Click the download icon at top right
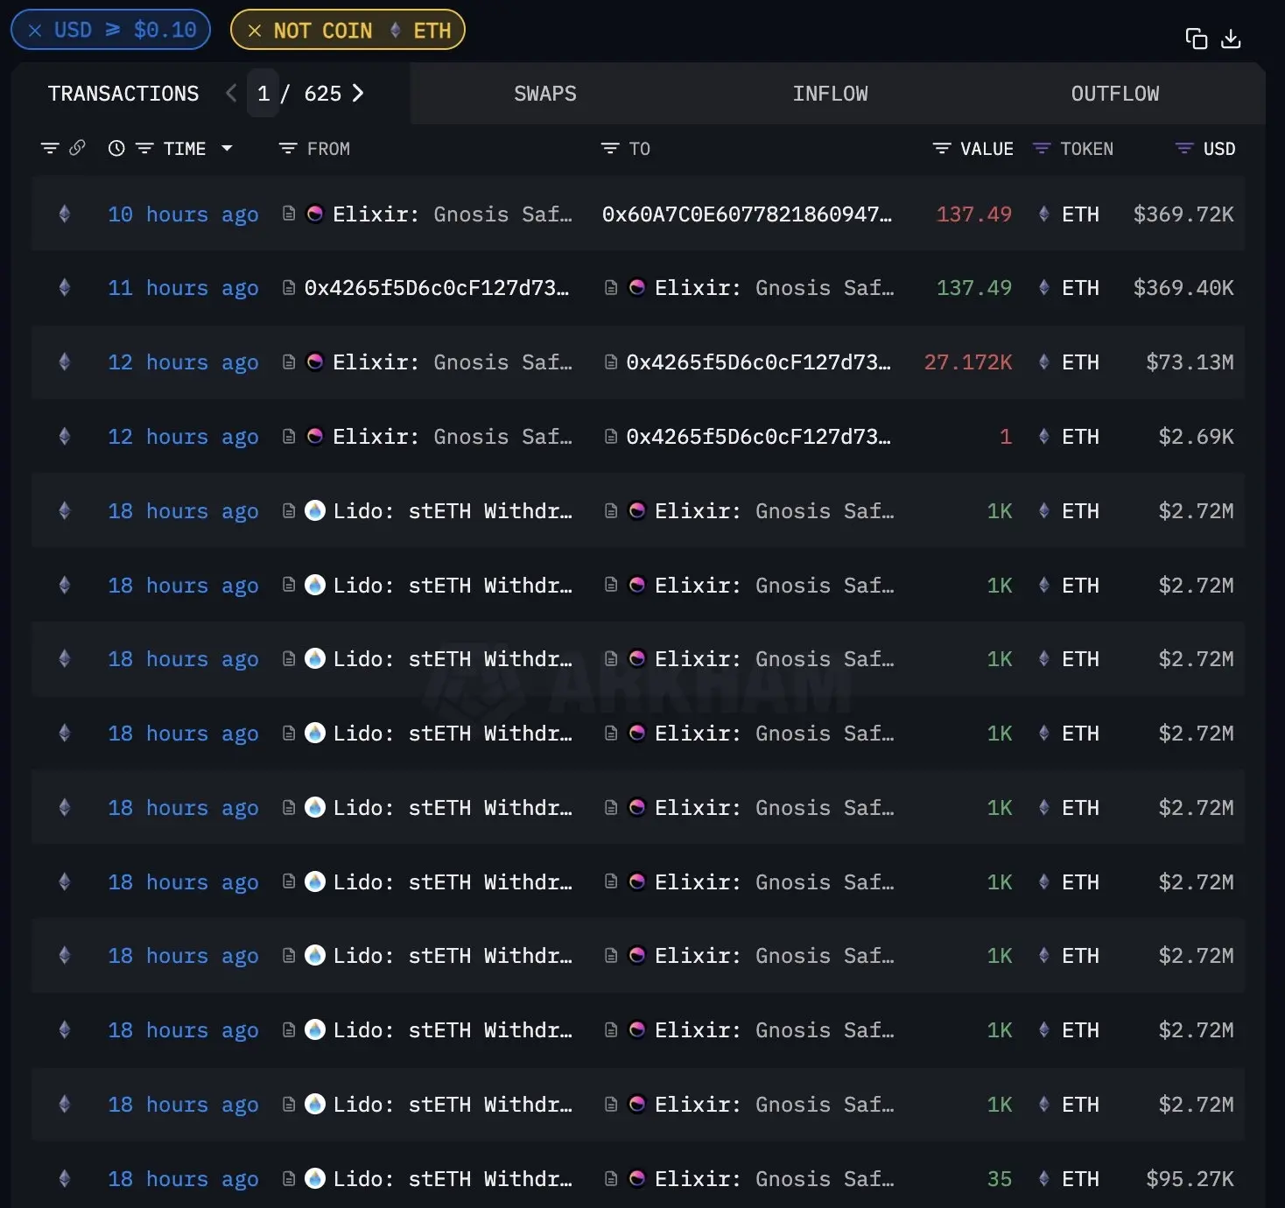The width and height of the screenshot is (1285, 1208). [x=1231, y=39]
